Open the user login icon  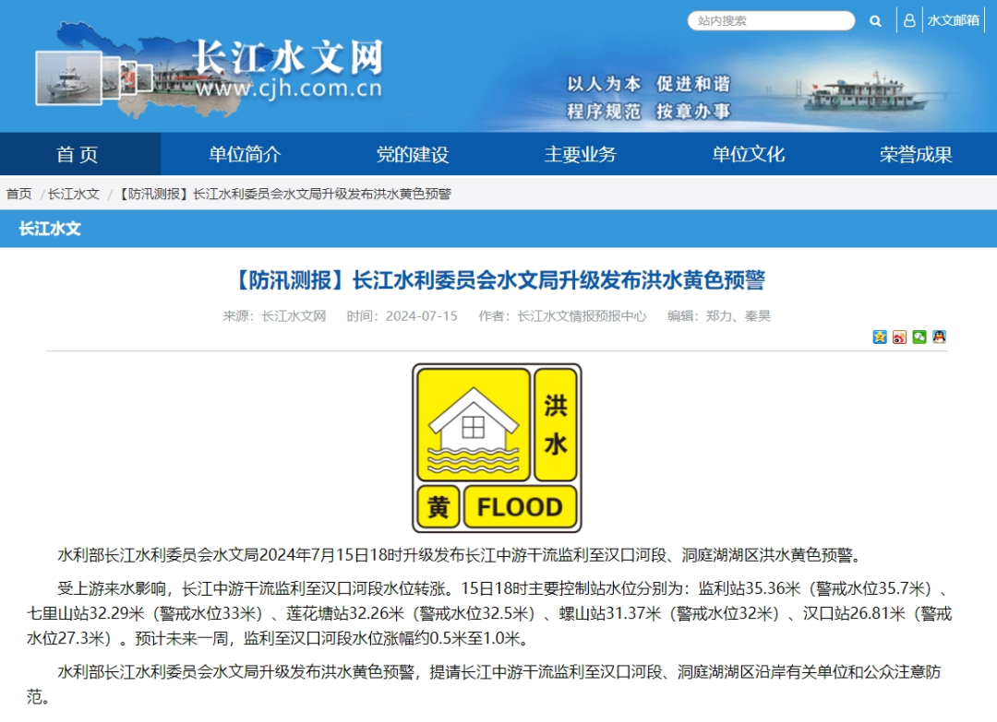pyautogui.click(x=911, y=19)
